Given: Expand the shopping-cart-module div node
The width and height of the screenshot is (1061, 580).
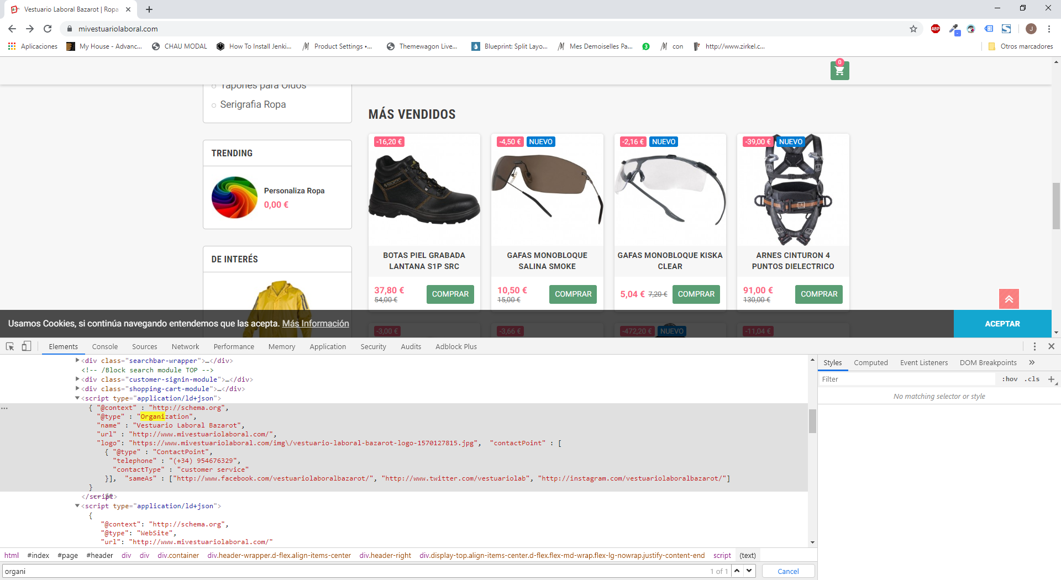Looking at the screenshot, I should click(x=77, y=388).
